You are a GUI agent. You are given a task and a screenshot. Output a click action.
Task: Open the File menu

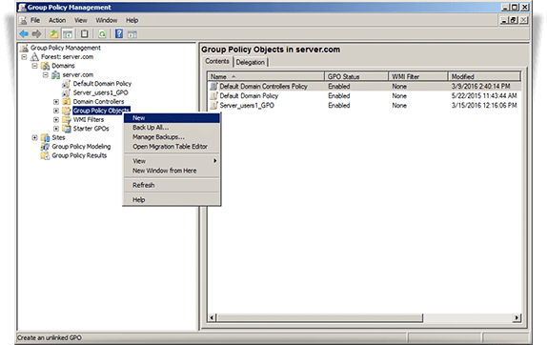(x=35, y=20)
